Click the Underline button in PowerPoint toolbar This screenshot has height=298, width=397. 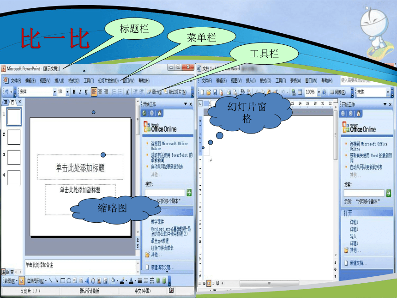click(x=86, y=92)
